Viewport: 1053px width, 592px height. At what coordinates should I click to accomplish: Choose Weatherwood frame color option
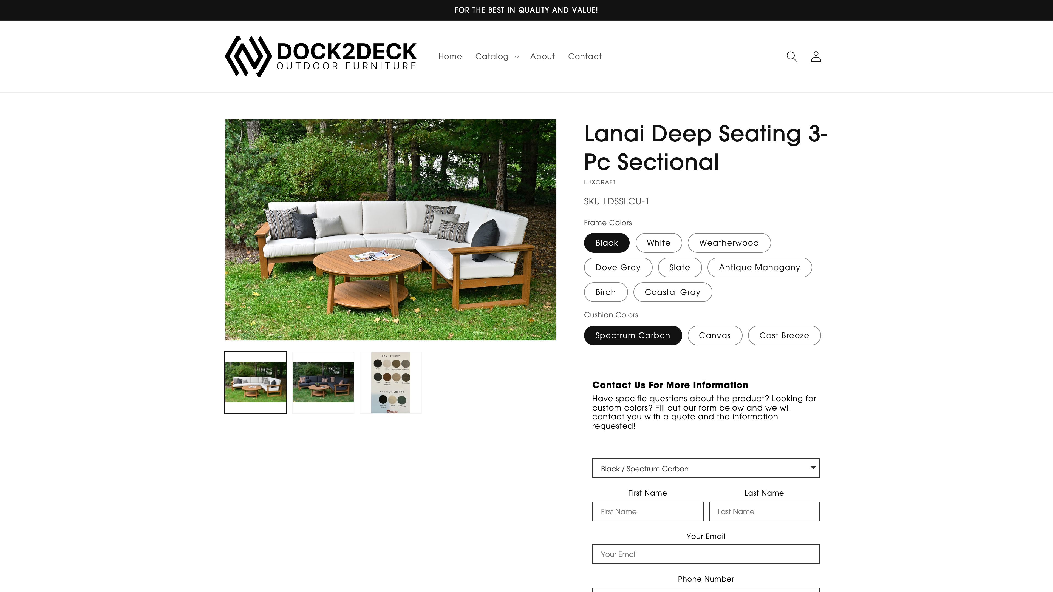729,243
